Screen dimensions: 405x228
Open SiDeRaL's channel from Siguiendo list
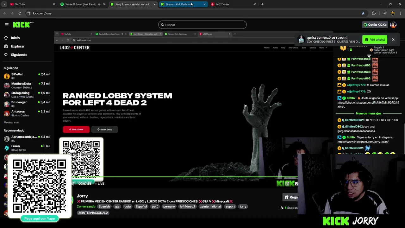[27, 76]
